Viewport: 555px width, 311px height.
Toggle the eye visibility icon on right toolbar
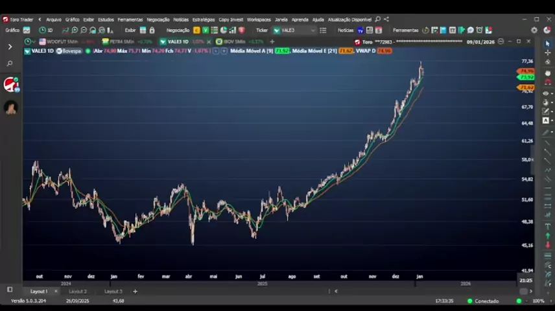(546, 93)
